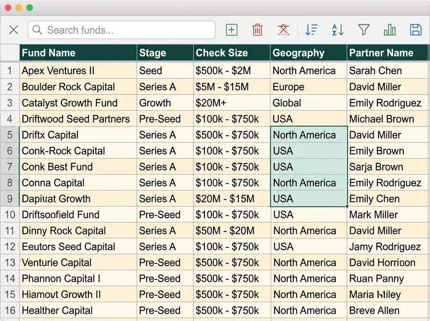This screenshot has height=321, width=430.
Task: Click the Partner Name column header
Action: 387,53
